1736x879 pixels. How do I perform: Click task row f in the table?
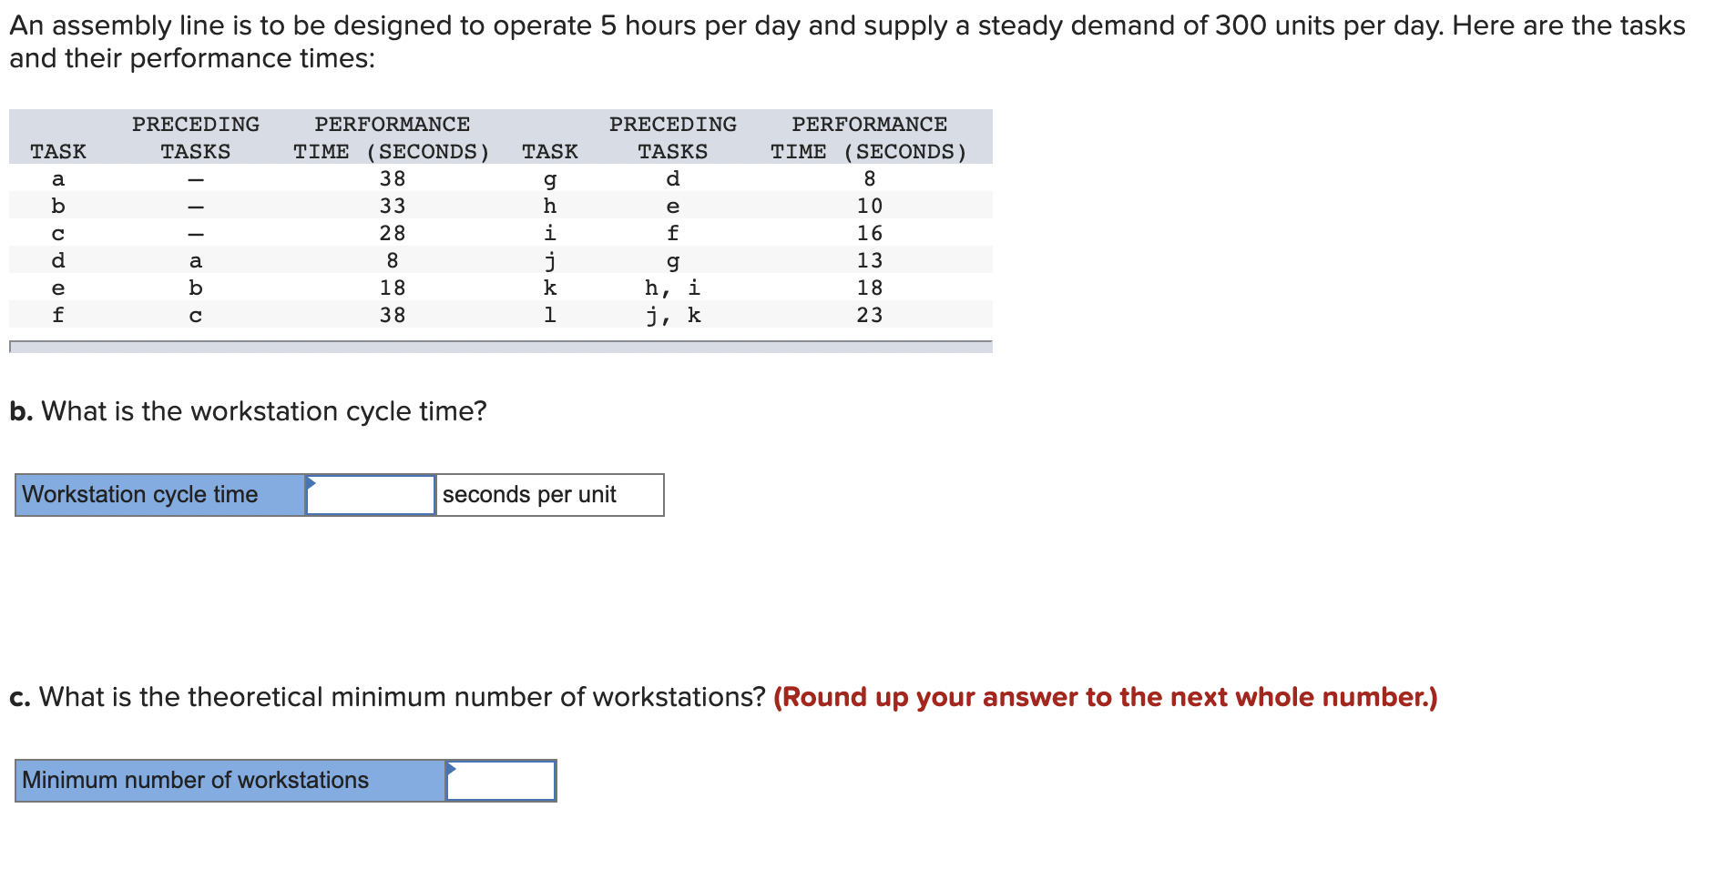[58, 316]
